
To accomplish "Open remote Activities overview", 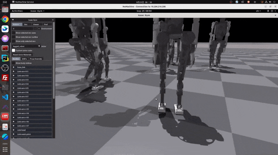I will coord(17,11).
